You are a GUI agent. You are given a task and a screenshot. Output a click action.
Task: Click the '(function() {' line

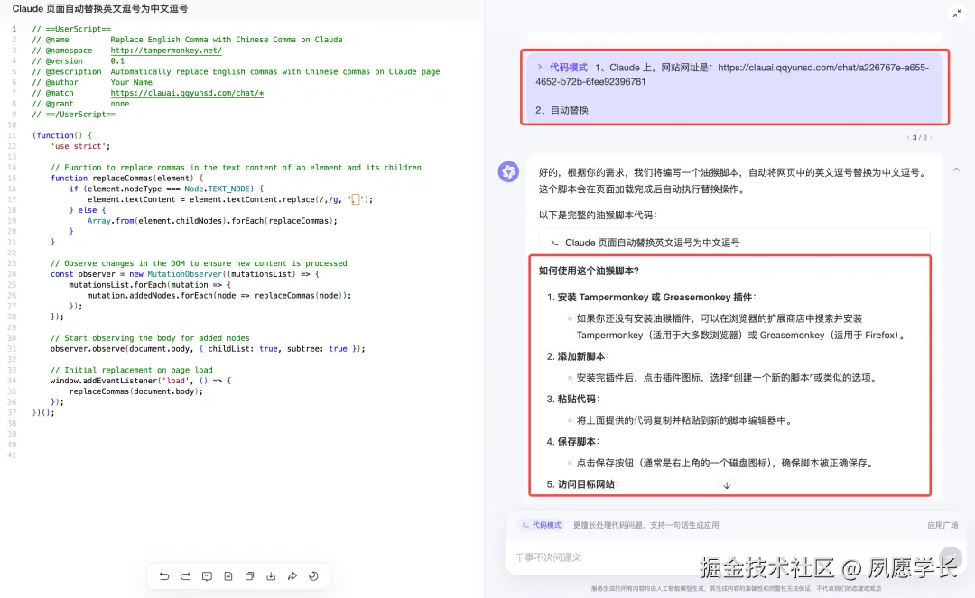tap(62, 135)
